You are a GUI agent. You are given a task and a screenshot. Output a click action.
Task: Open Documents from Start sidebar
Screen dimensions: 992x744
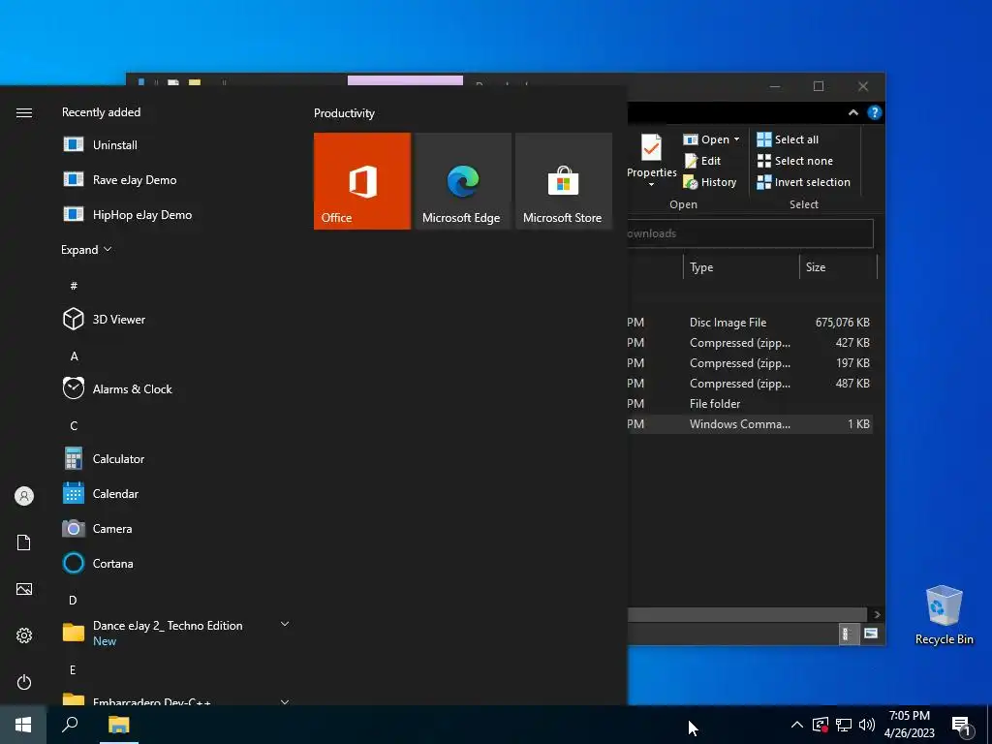[24, 542]
